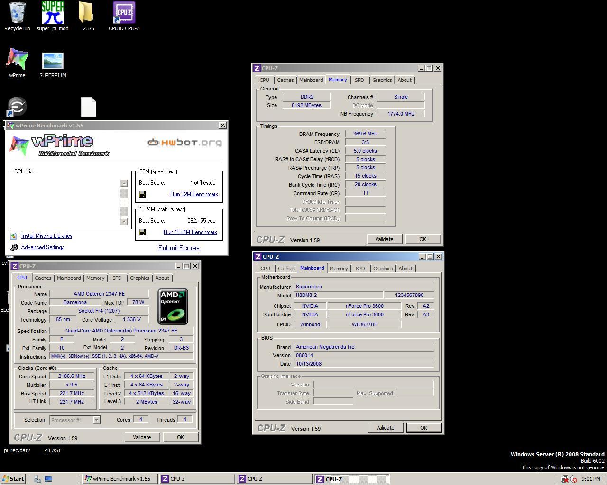
Task: Open Memory tab in Mainboard window
Action: pos(339,269)
